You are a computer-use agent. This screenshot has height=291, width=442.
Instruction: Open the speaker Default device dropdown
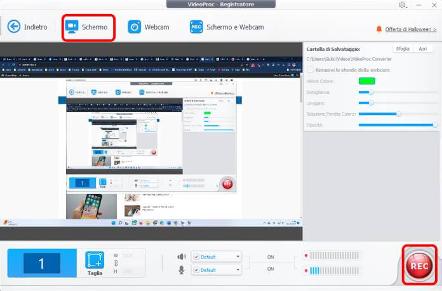point(238,257)
